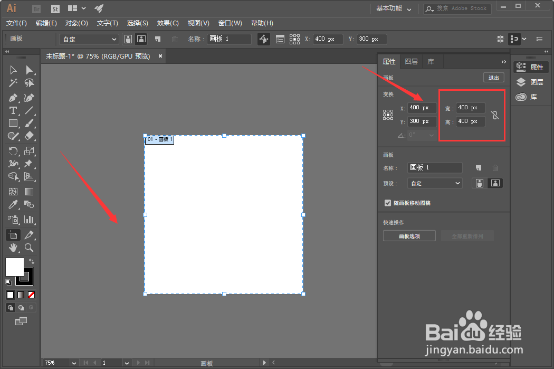Viewport: 554px width, 369px height.
Task: Pick the Puppet Warp pin tool
Action: click(x=29, y=164)
